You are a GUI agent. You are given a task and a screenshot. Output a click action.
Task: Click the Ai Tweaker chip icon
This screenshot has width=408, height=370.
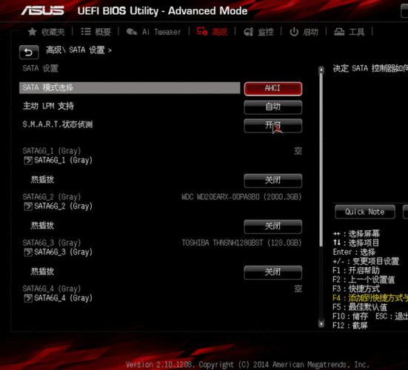132,32
